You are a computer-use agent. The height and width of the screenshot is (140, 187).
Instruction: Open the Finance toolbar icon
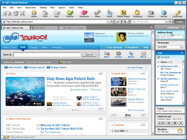[70, 14]
